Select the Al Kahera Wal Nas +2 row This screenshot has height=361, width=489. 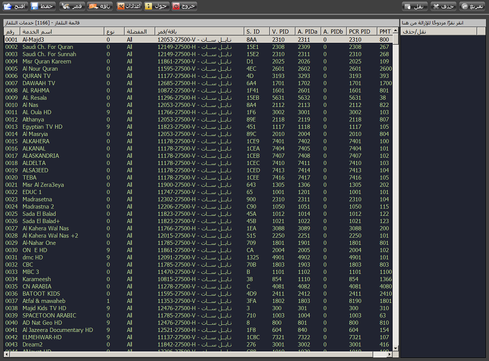pos(198,236)
